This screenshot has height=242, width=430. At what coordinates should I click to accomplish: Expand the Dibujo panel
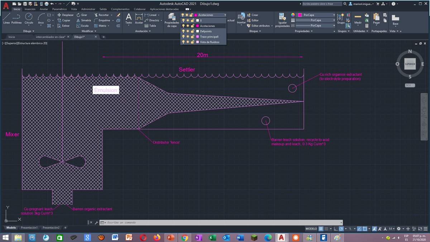coord(28,31)
